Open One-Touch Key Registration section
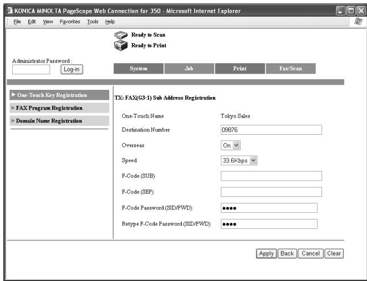The image size is (367, 281). tap(59, 95)
